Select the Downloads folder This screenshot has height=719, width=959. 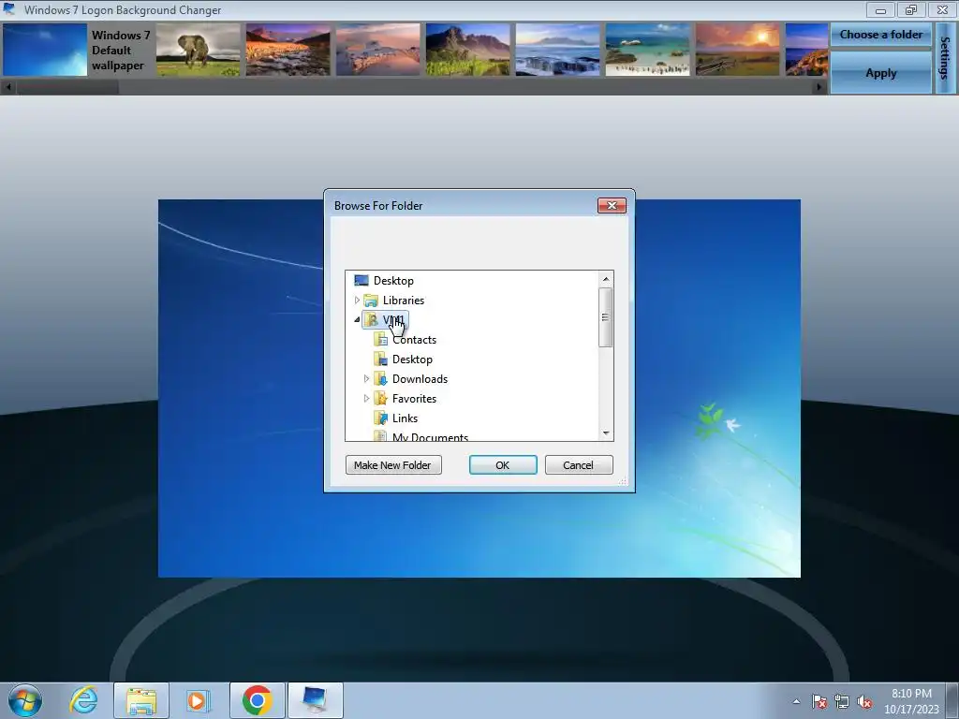pyautogui.click(x=420, y=379)
